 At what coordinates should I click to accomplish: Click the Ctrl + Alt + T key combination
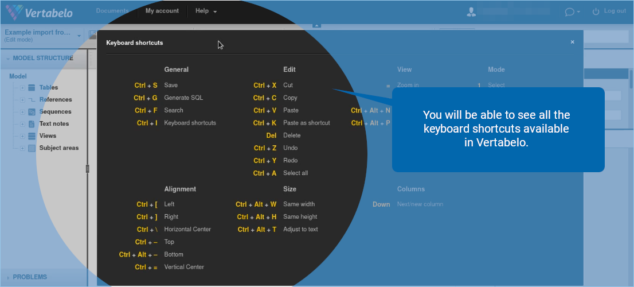[257, 230]
